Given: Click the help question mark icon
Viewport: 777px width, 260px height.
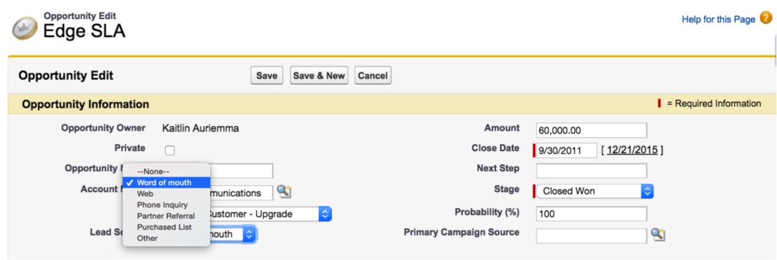Looking at the screenshot, I should click(x=766, y=19).
